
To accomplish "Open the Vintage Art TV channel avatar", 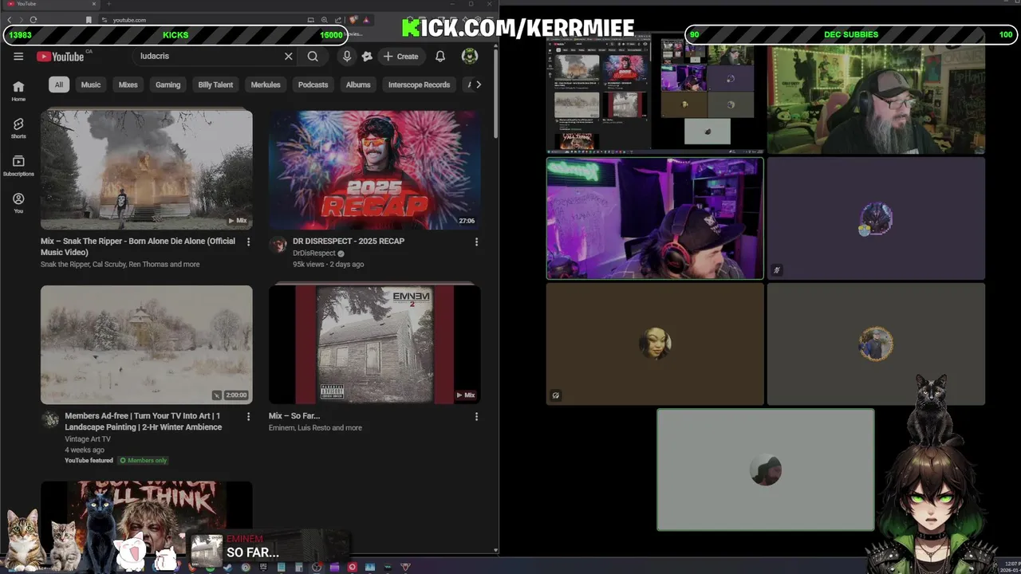I will [50, 420].
